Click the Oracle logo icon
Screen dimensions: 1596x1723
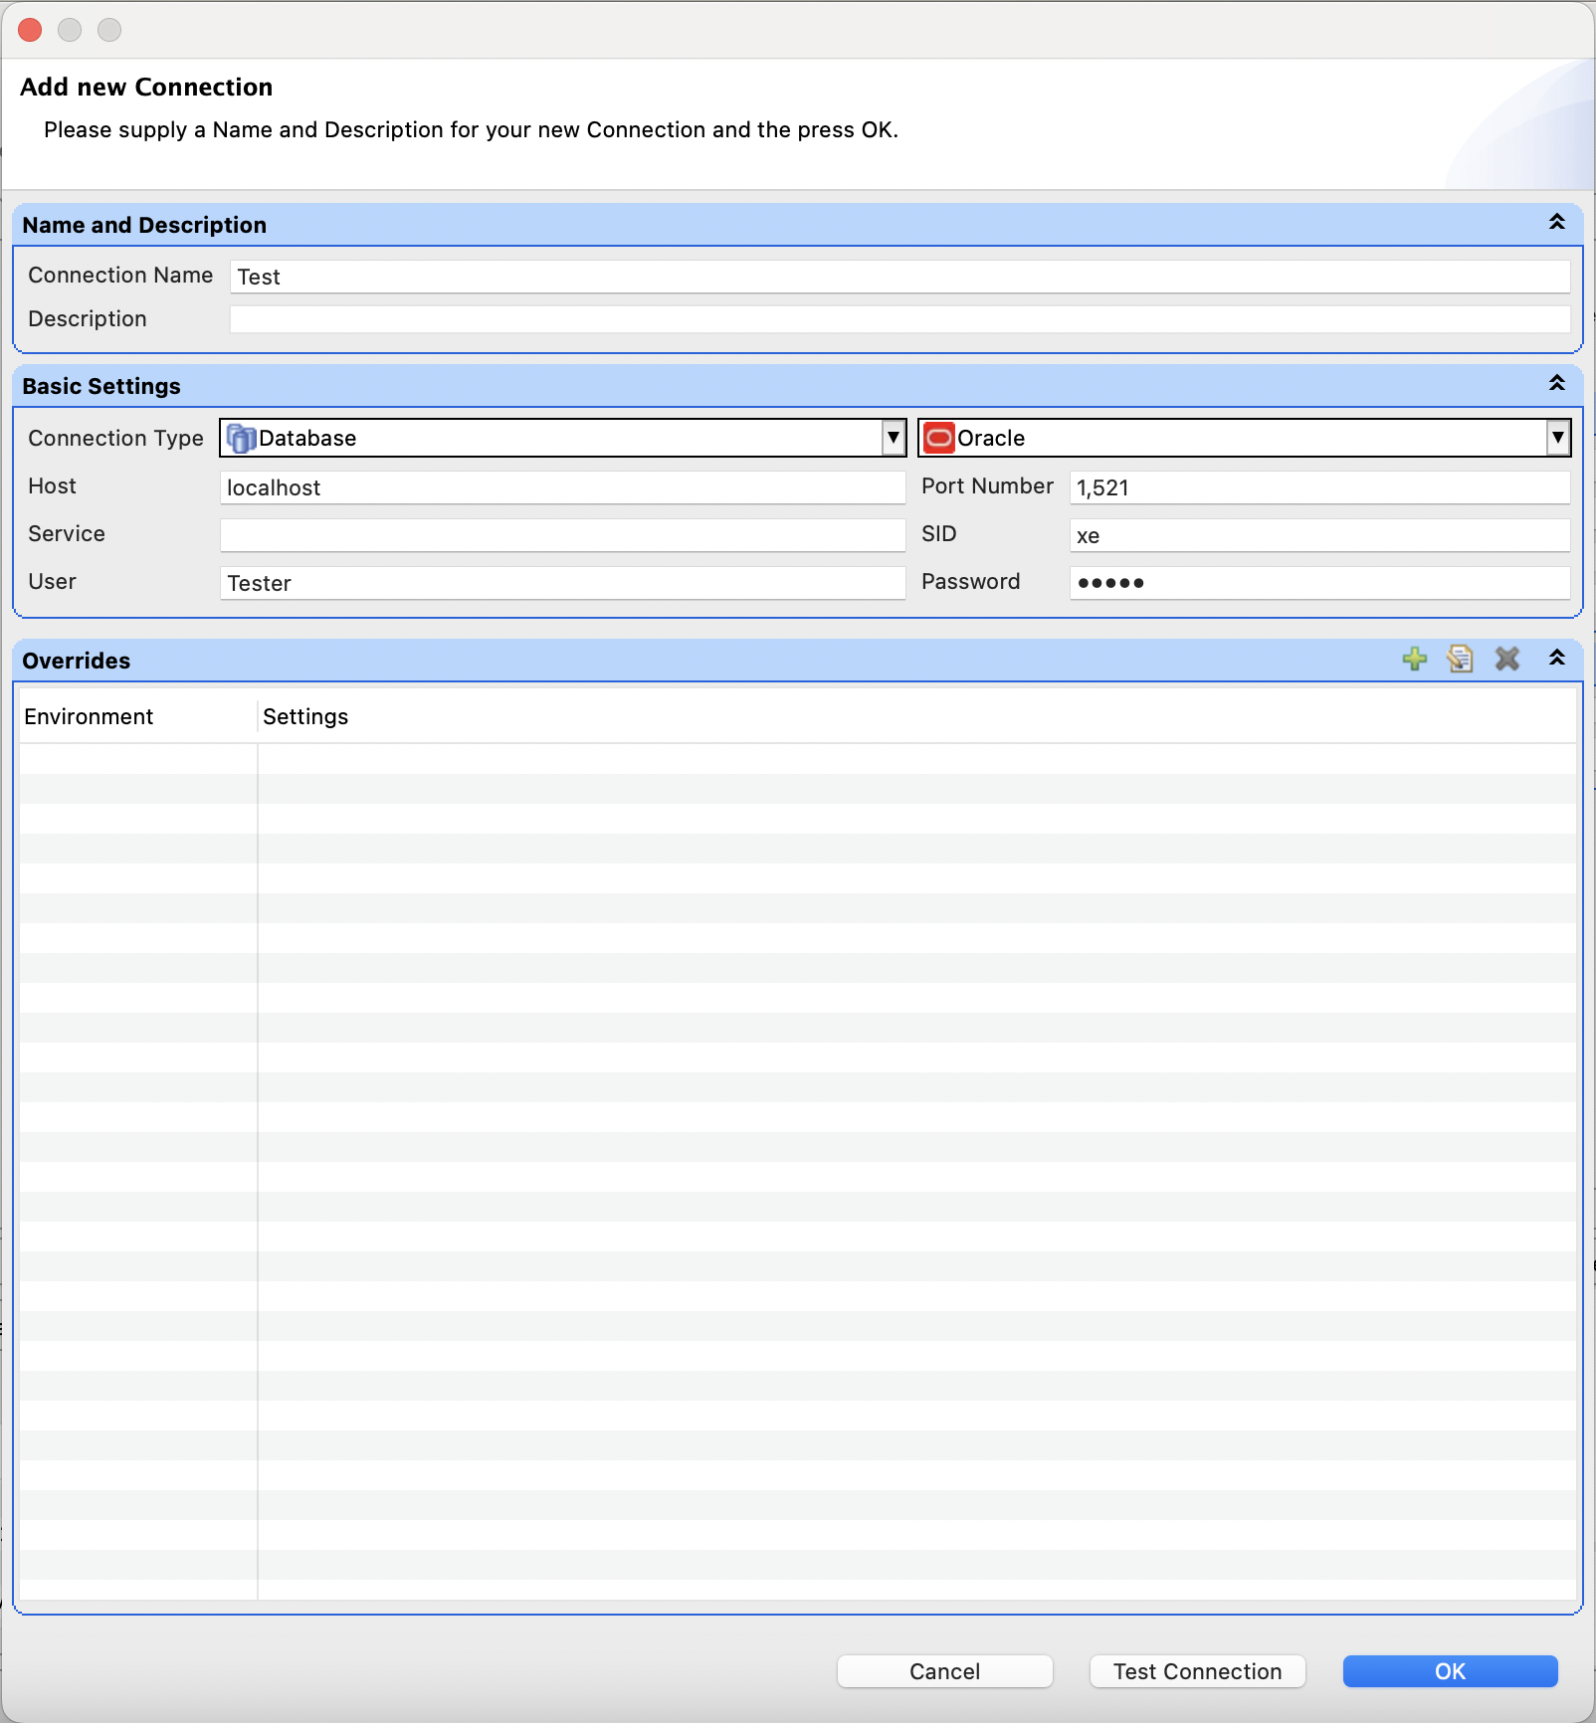click(940, 438)
